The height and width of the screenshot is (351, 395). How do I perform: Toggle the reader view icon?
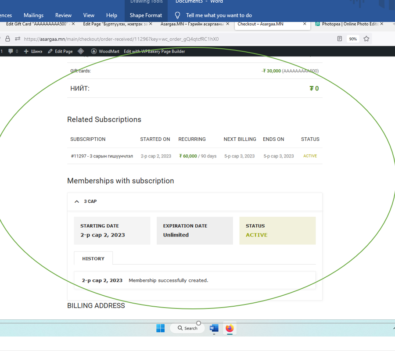(340, 39)
